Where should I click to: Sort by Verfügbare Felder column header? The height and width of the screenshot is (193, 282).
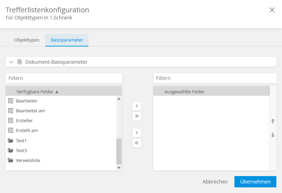pos(37,92)
